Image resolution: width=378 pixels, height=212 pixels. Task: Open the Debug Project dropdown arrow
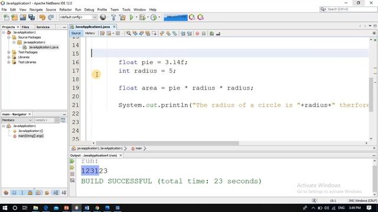[x=148, y=17]
